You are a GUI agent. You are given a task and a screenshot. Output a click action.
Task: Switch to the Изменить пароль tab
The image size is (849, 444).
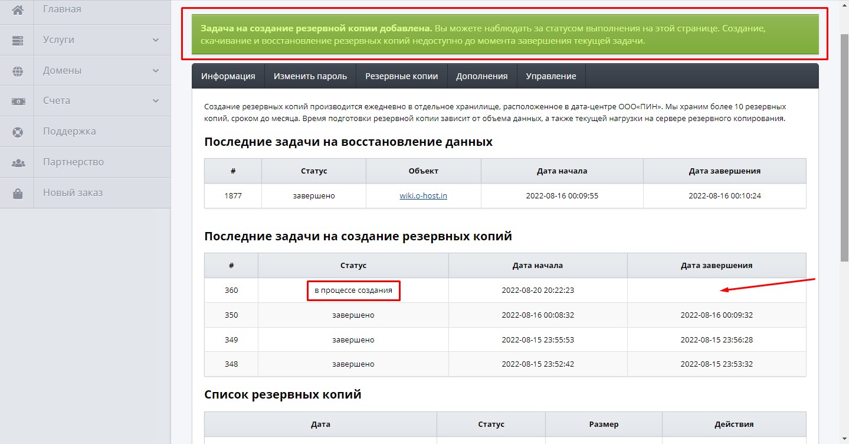click(310, 76)
